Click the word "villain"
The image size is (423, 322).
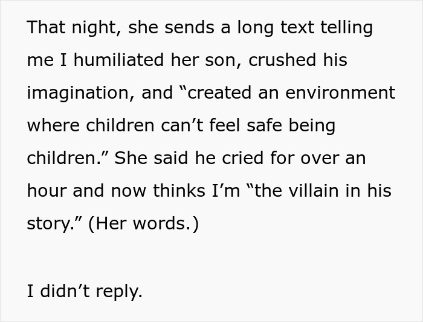314,191
